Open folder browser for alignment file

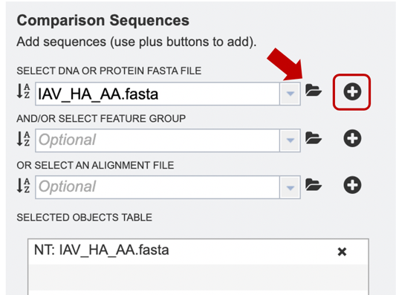314,184
